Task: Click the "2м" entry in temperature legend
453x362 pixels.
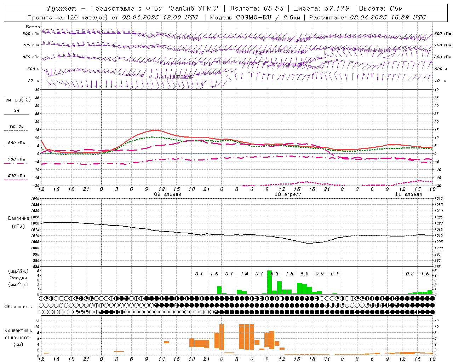Action: 17,110
